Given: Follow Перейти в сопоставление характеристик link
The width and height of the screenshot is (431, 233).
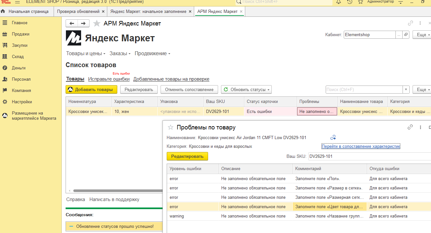Looking at the screenshot, I should [x=361, y=147].
